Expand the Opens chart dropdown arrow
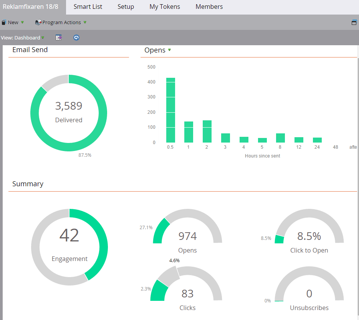Screen dimensions: 359x320 pos(169,50)
